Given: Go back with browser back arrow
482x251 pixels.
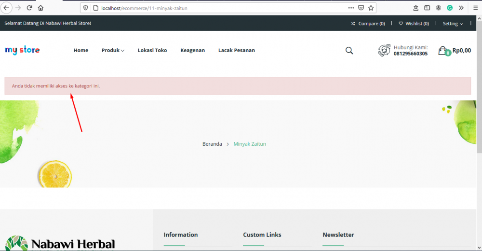Looking at the screenshot, I should pos(6,8).
